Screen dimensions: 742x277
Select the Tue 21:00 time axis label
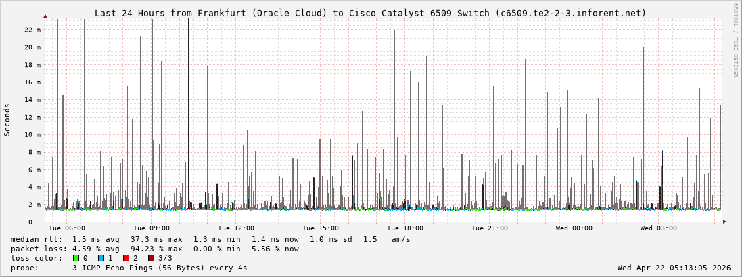tap(490, 228)
